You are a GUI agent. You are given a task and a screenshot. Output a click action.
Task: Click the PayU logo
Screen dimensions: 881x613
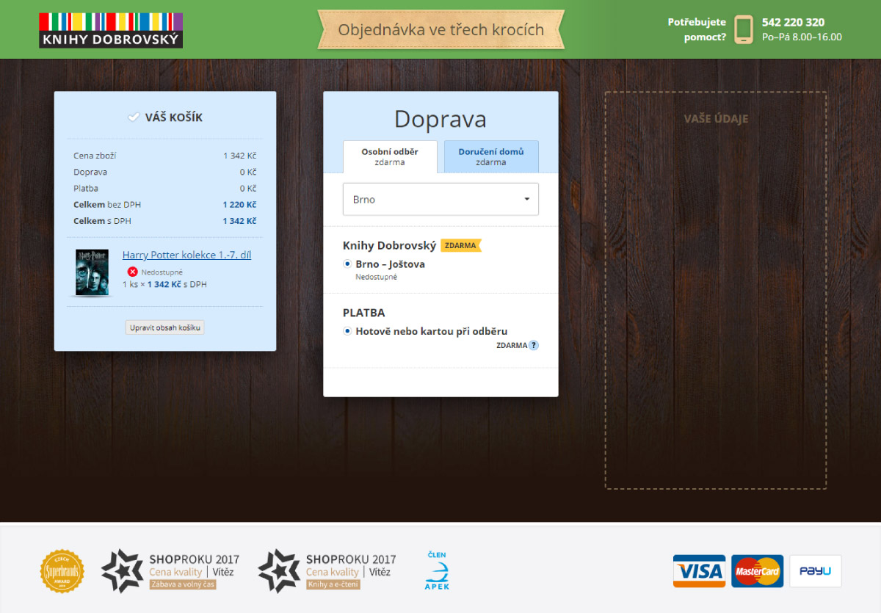click(816, 571)
